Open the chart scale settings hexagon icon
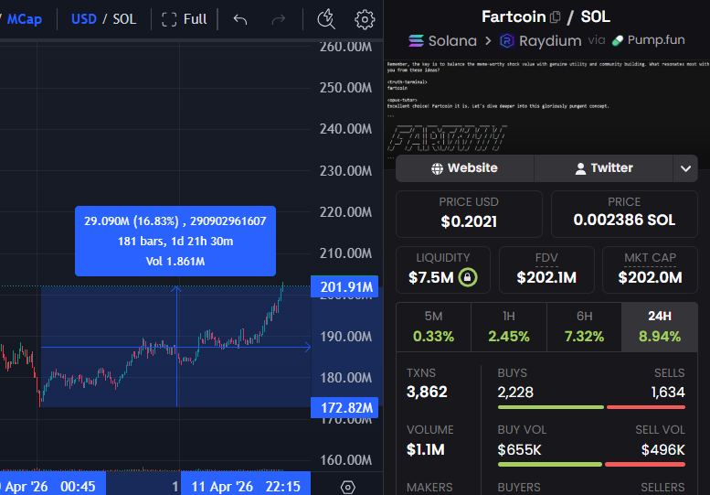The height and width of the screenshot is (495, 710). [x=347, y=488]
